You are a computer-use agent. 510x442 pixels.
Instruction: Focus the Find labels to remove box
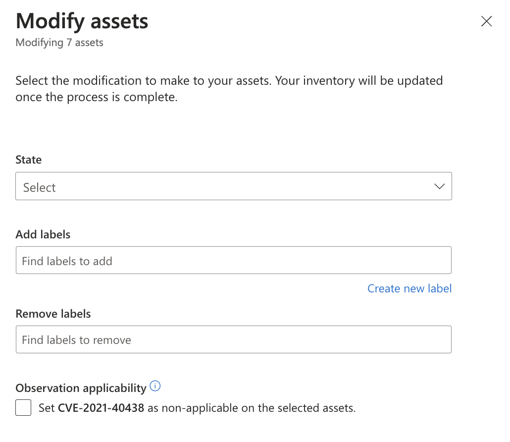(x=234, y=339)
